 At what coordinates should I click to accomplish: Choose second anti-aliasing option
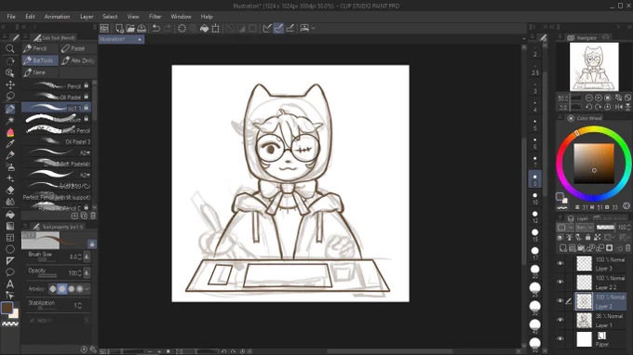pos(61,289)
